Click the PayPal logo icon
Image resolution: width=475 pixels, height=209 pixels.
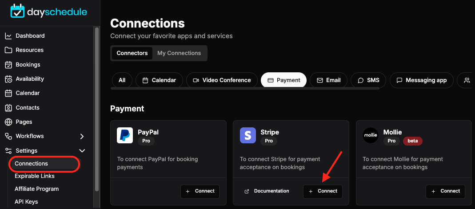(125, 135)
